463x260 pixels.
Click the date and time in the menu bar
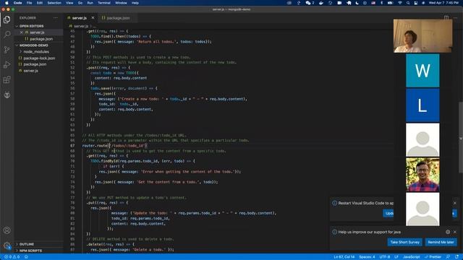coord(443,3)
